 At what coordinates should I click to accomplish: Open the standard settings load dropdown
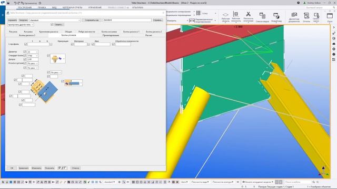click(x=55, y=20)
